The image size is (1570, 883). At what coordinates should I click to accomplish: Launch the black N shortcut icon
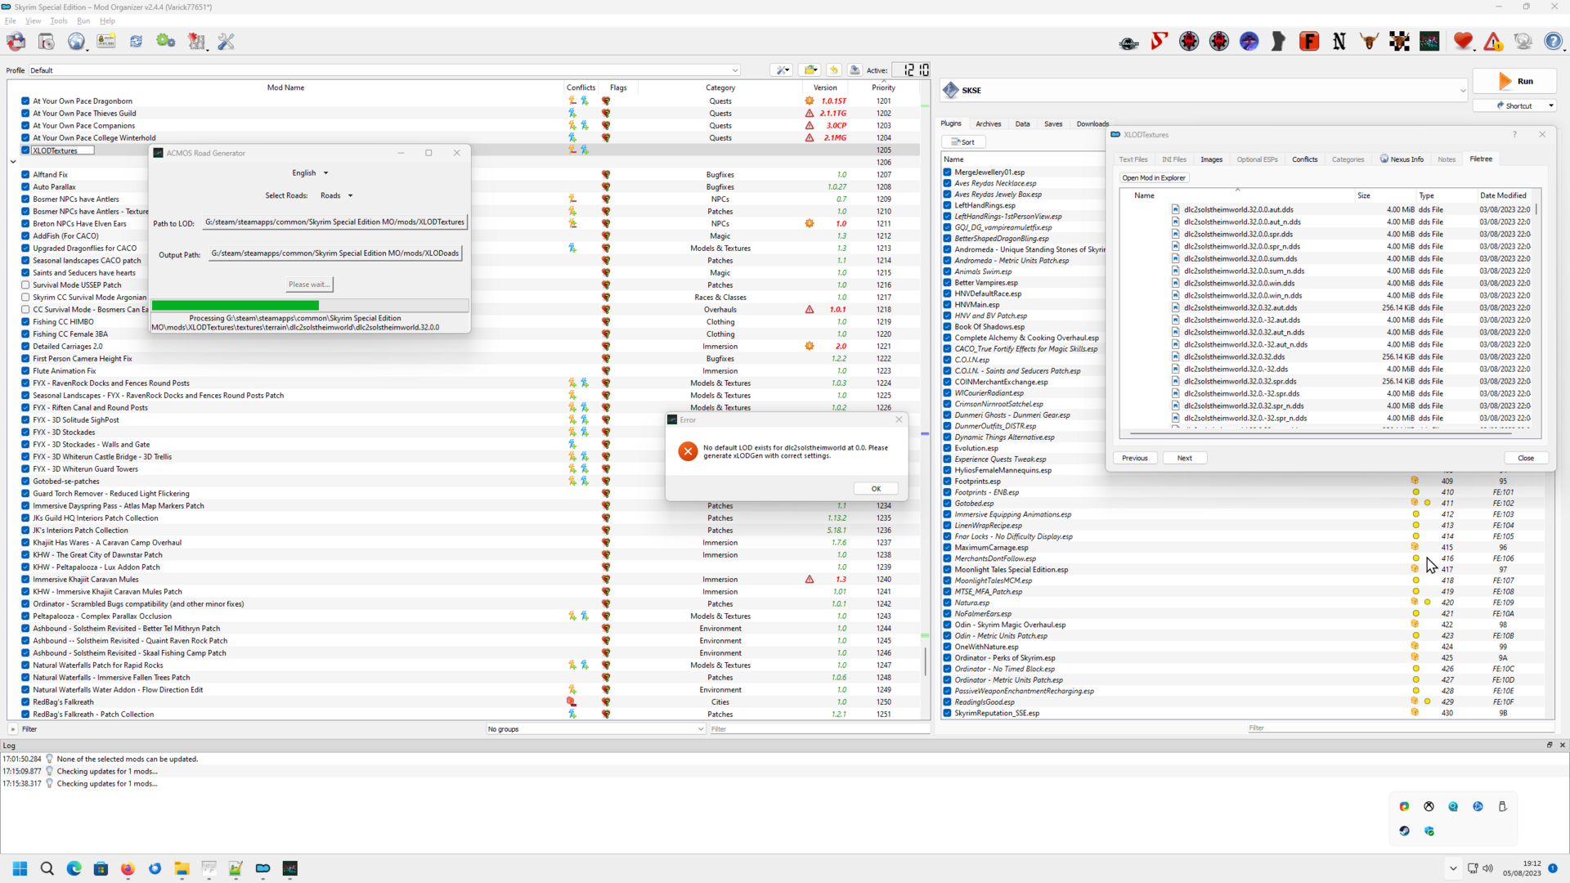point(1339,41)
